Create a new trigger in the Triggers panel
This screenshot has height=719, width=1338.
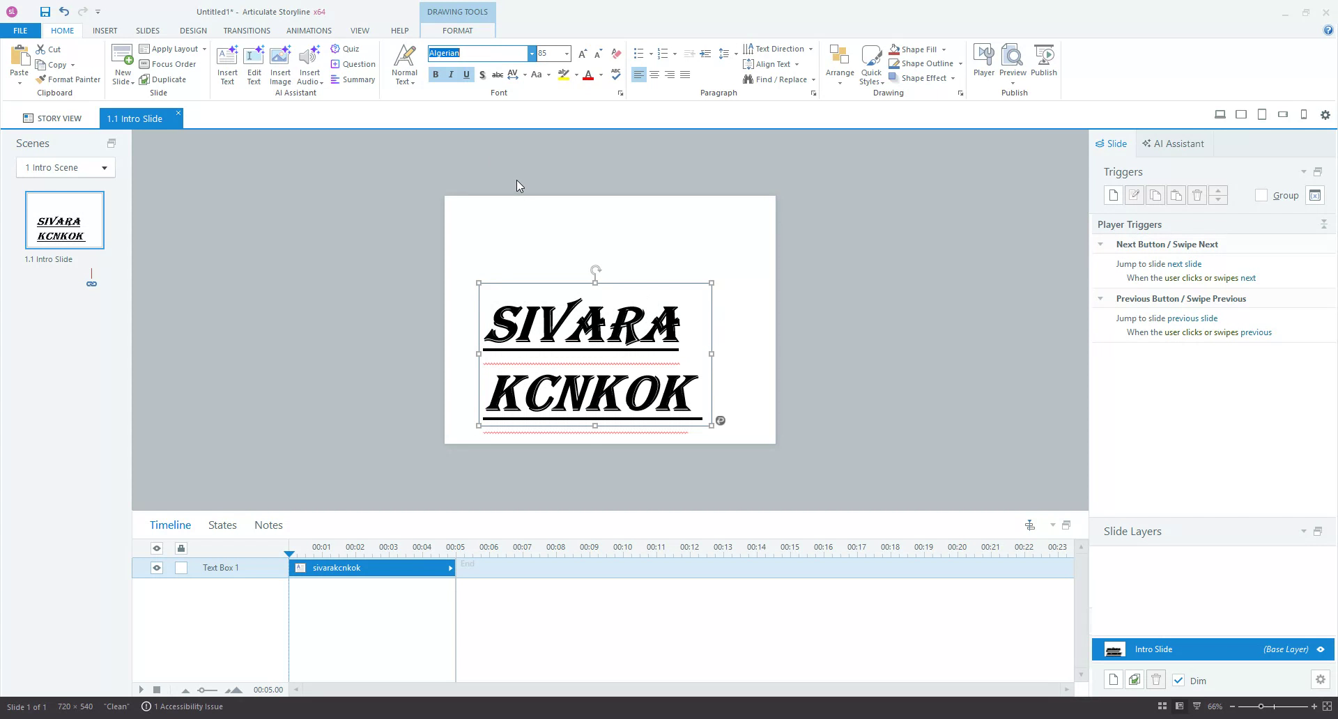1113,195
